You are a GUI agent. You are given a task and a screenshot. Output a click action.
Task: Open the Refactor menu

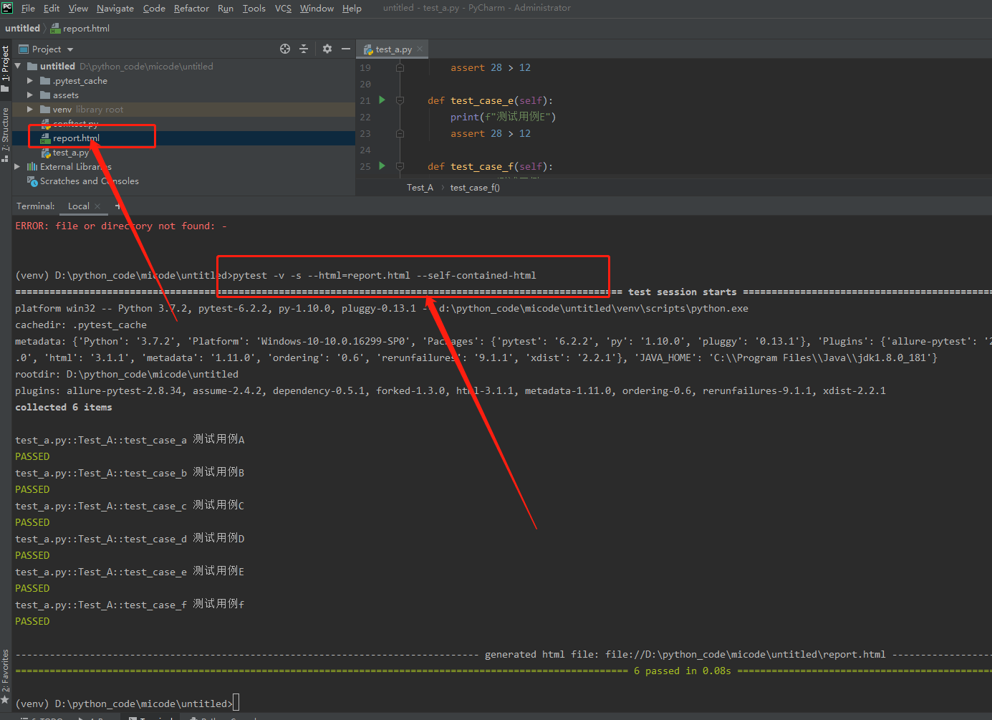click(x=191, y=9)
